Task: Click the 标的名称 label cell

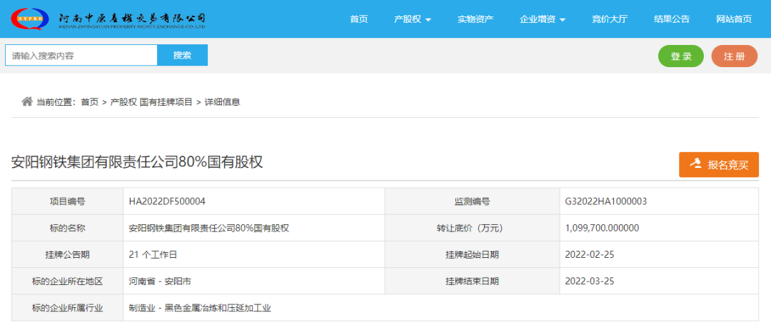Action: click(67, 228)
